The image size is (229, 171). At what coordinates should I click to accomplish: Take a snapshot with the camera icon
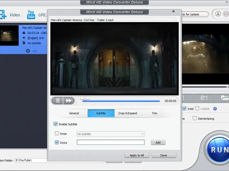pyautogui.click(x=204, y=98)
